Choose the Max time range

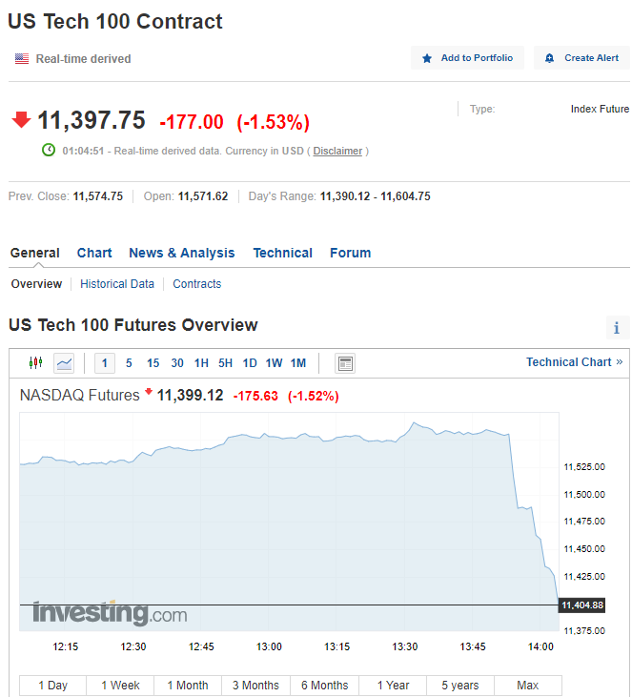coord(527,686)
